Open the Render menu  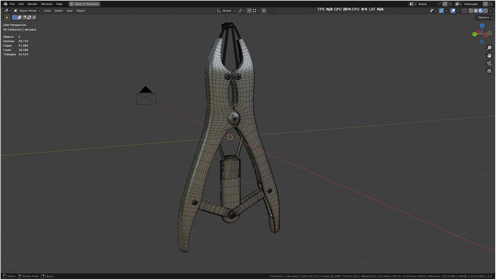[x=32, y=4]
